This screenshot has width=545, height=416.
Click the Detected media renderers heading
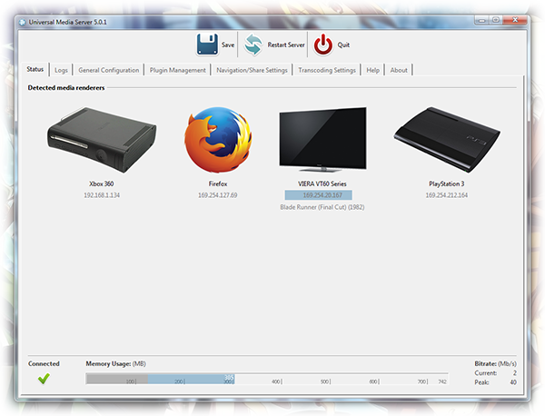tap(66, 87)
